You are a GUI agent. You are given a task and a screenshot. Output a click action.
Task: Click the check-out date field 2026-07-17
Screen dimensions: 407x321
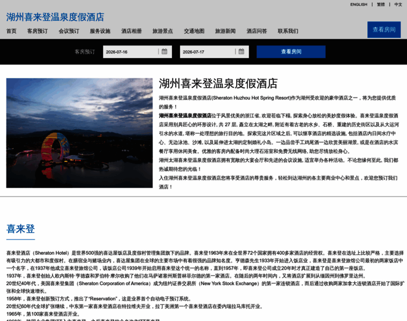point(214,52)
